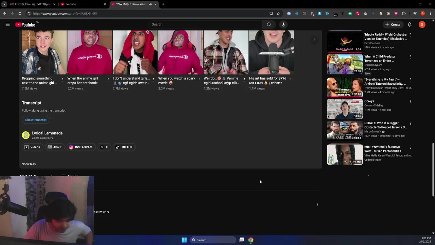Image resolution: width=435 pixels, height=245 pixels.
Task: Open the Lyrical Lemonade channel avatar
Action: click(25, 135)
